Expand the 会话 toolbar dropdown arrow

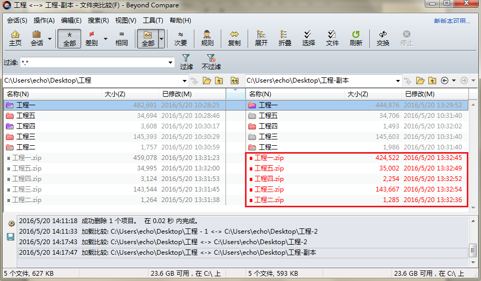50,39
